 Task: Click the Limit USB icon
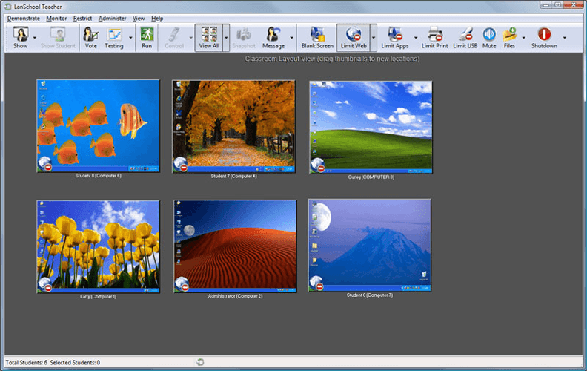click(x=465, y=36)
